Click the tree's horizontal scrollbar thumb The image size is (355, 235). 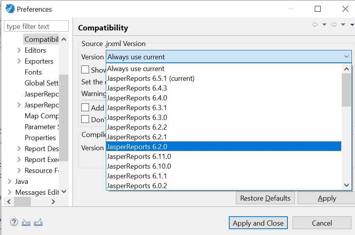[22, 201]
